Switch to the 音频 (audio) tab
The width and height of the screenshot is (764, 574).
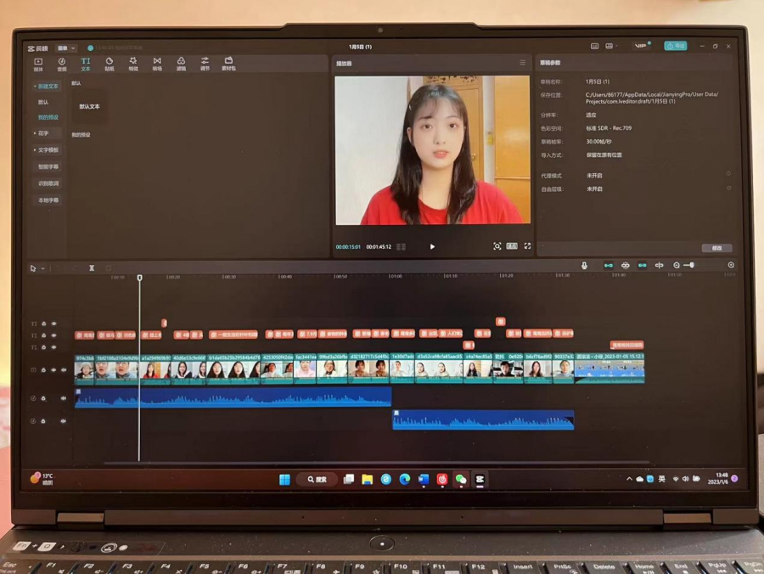click(62, 63)
